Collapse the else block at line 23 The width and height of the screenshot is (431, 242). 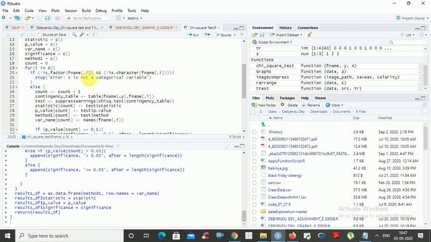click(x=16, y=87)
